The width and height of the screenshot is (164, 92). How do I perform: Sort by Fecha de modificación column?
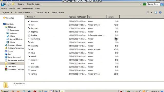pos(78,17)
